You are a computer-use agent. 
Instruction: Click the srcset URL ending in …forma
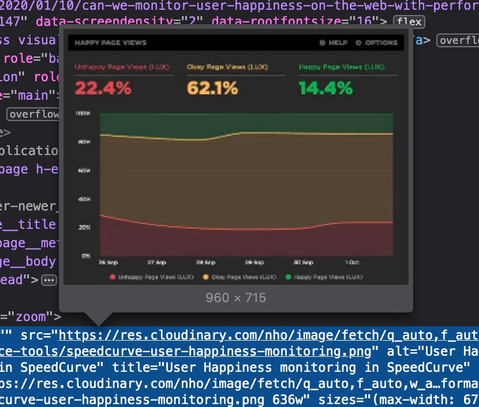coord(240,383)
